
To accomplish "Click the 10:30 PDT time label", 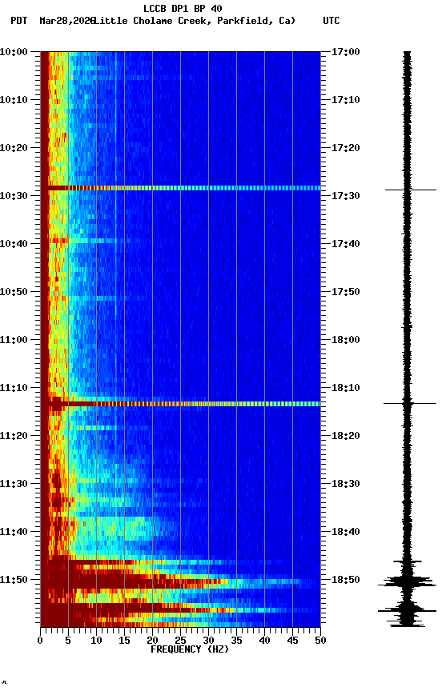I will coord(14,196).
